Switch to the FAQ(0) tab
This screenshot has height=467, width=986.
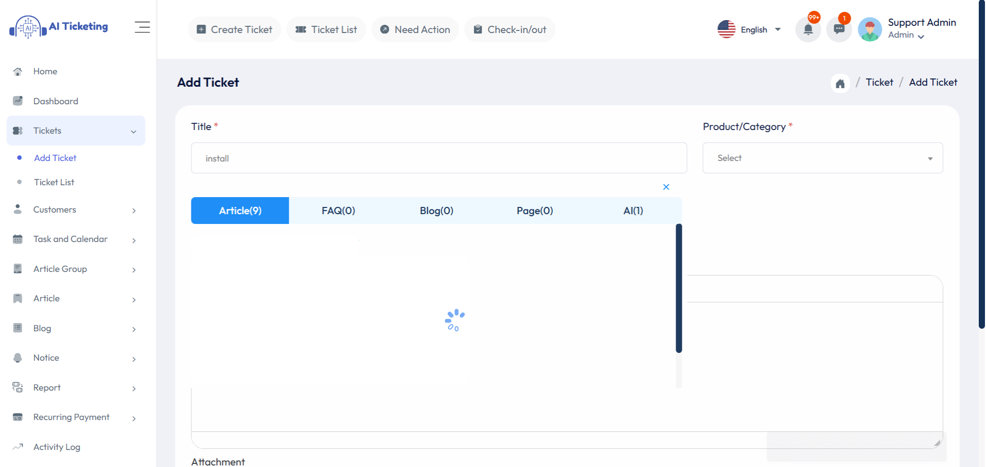click(x=338, y=211)
